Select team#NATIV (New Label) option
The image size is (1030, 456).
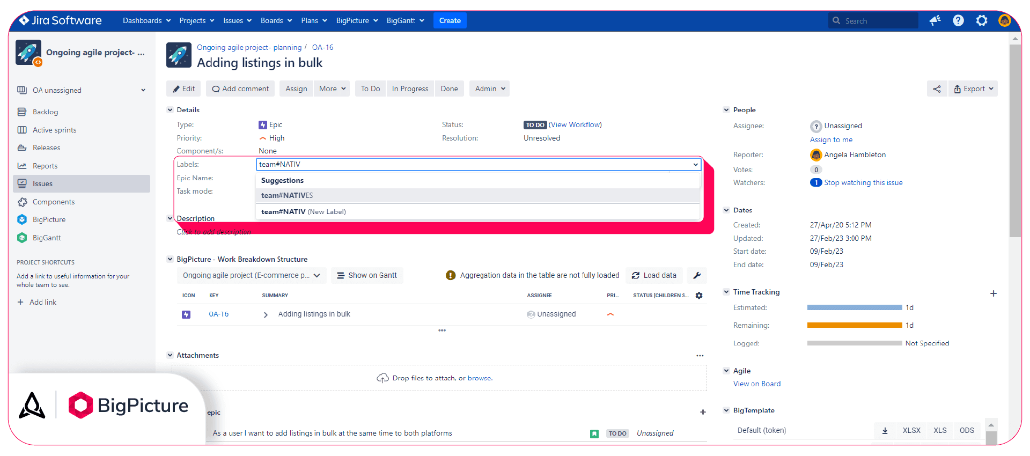(x=479, y=211)
